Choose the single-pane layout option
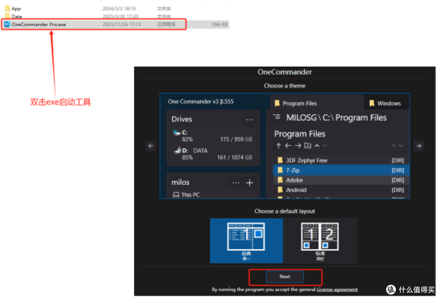Screen dimensions: 439x299 (246, 240)
